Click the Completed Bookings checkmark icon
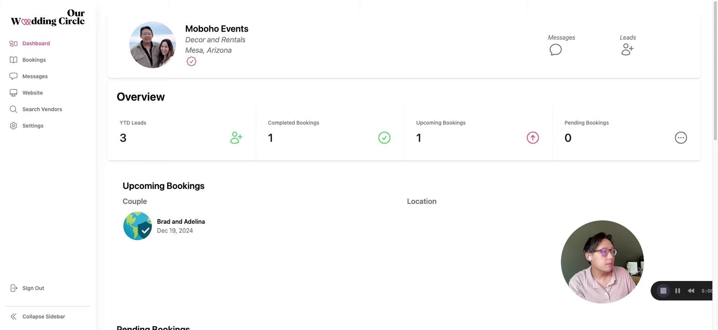 [384, 137]
